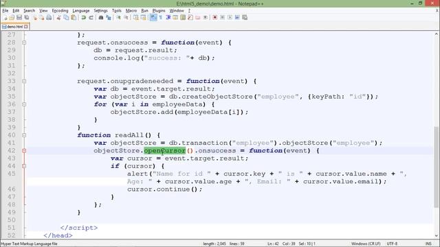Open the Document Map panel icon
The image size is (440, 247).
[x=182, y=17]
